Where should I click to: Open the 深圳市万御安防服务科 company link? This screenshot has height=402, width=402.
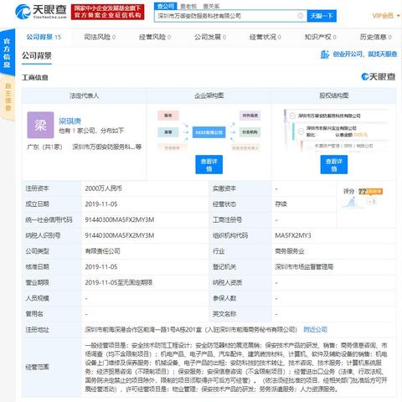coord(107,147)
